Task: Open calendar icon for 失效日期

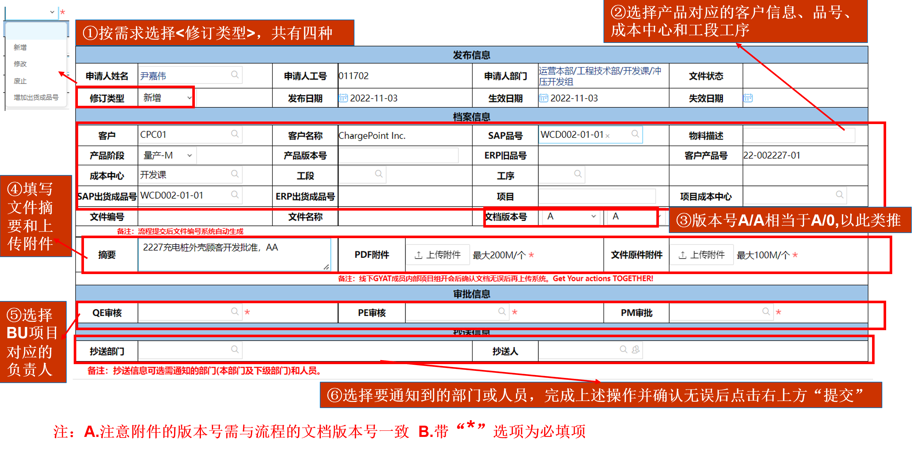Action: click(x=748, y=98)
